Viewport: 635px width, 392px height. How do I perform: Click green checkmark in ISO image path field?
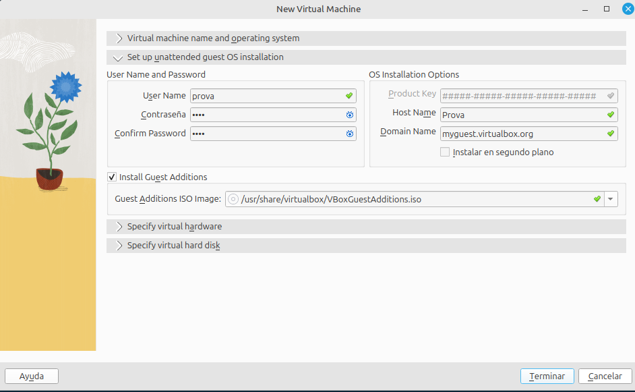(x=597, y=199)
